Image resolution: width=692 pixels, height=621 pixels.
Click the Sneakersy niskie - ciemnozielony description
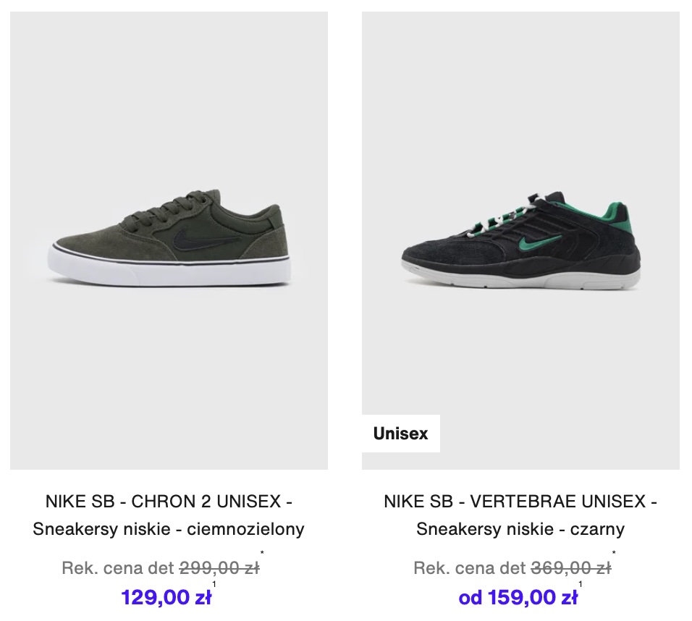[169, 529]
